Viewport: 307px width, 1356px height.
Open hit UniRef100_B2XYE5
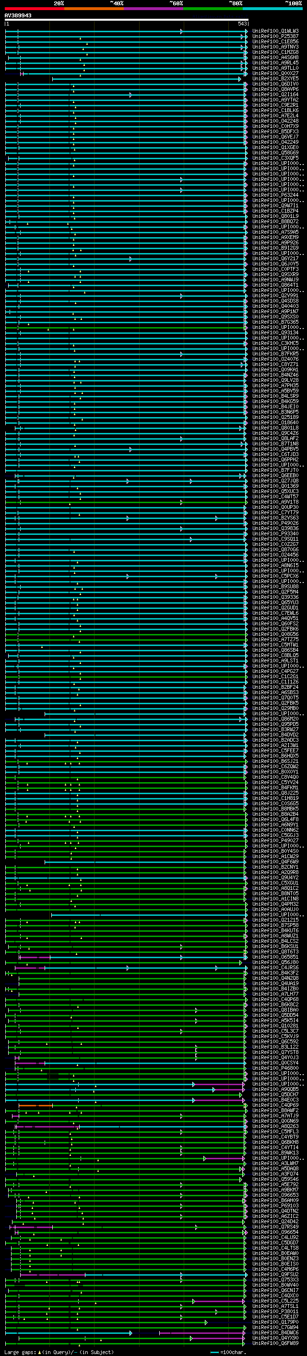(x=275, y=78)
